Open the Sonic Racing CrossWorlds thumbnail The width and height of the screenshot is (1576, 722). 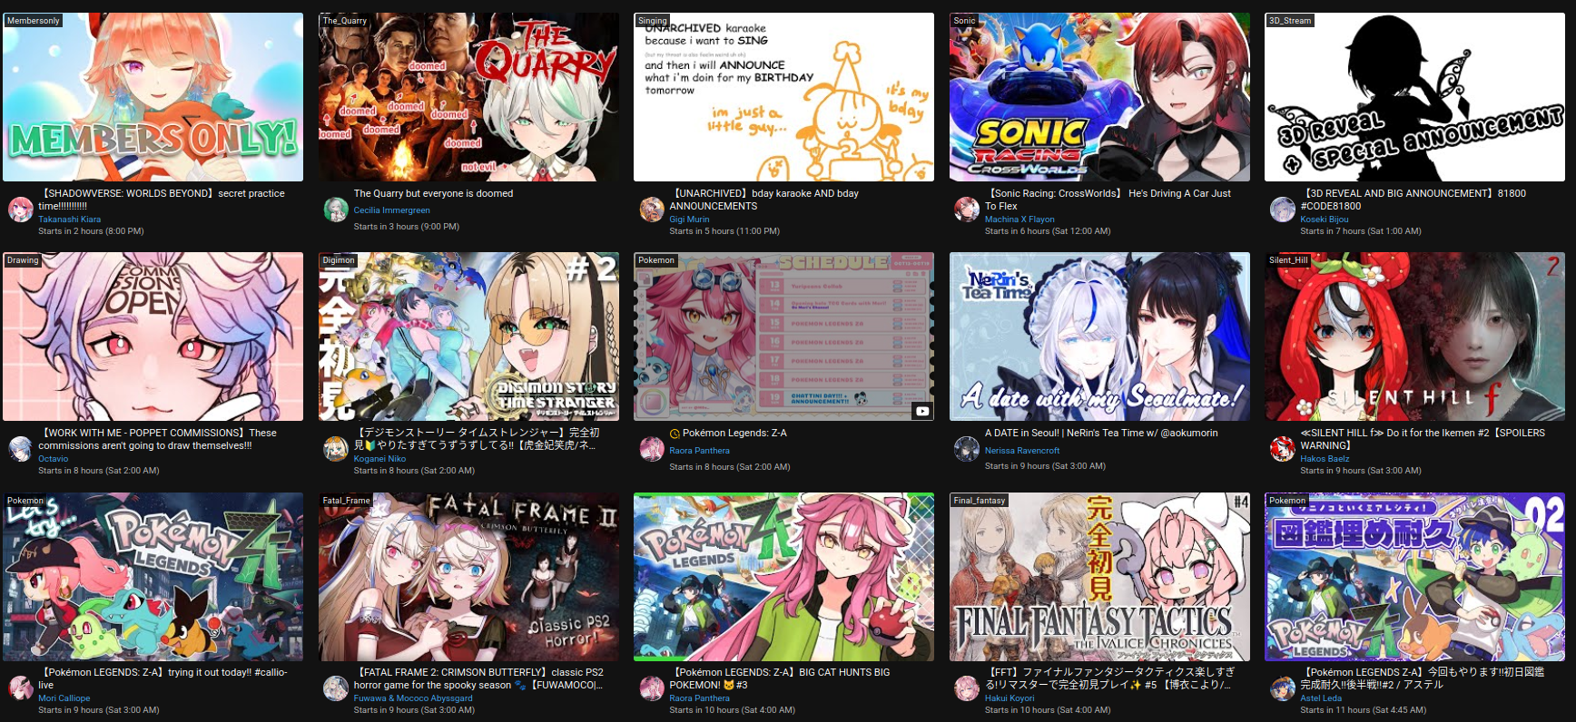tap(1099, 97)
